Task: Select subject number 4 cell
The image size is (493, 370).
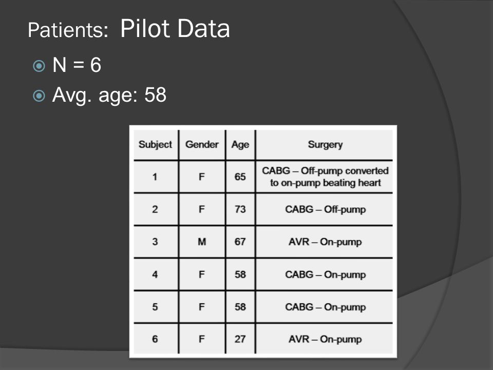Action: click(x=155, y=274)
